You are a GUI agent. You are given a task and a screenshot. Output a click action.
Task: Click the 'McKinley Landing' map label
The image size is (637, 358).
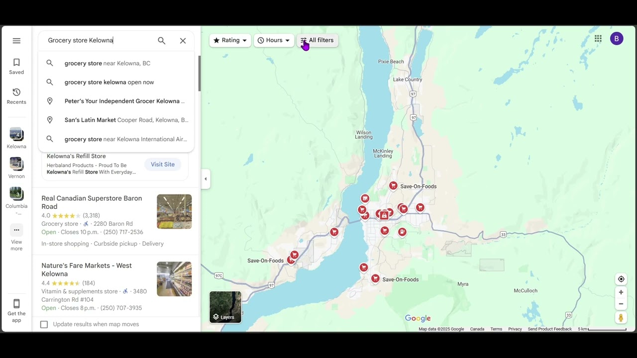pos(383,153)
